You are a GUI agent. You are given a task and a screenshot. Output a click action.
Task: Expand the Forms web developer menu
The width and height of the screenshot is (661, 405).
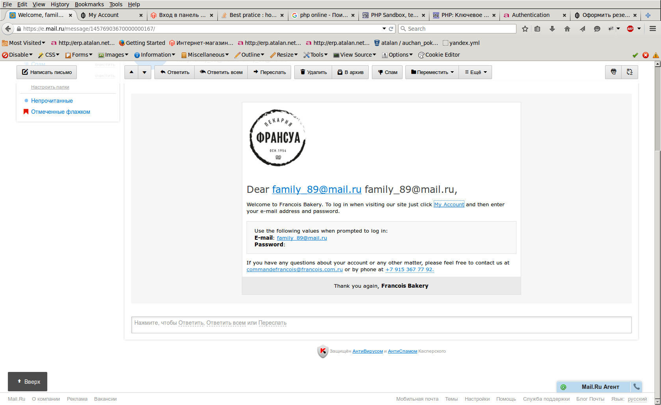79,55
